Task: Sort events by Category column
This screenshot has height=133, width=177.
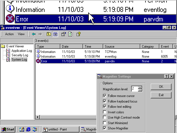Action: pos(150,47)
